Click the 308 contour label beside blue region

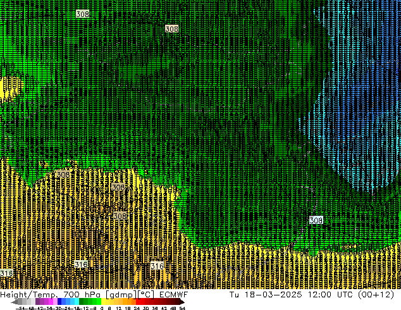(316, 220)
